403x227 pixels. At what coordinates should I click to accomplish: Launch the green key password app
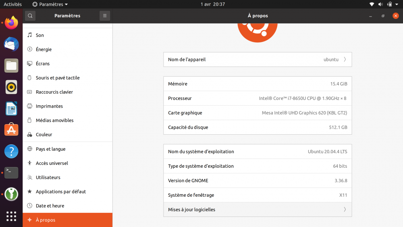11,194
